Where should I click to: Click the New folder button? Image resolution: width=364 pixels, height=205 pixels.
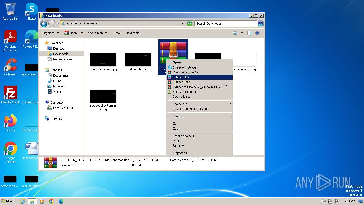(133, 33)
